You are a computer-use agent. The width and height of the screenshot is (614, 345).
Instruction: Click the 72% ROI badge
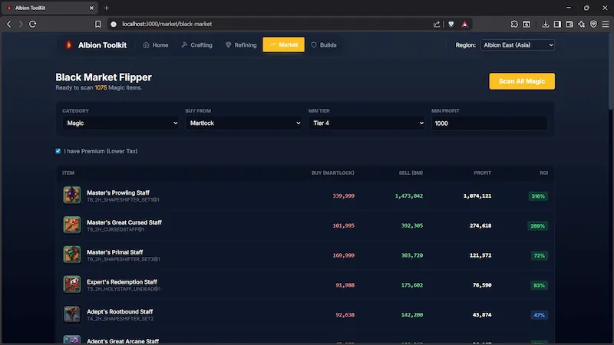pyautogui.click(x=540, y=255)
